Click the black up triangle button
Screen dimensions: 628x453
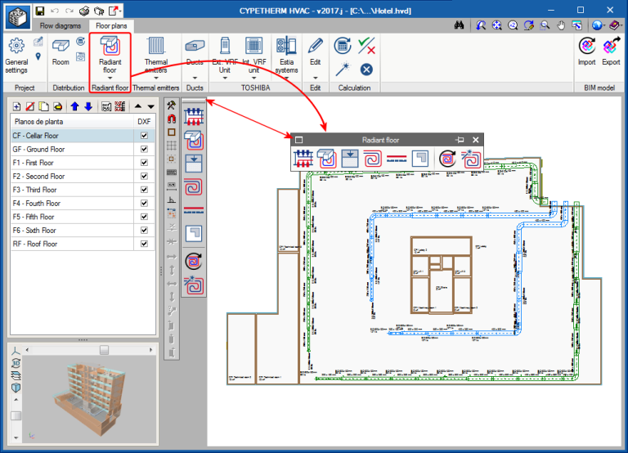pyautogui.click(x=137, y=106)
